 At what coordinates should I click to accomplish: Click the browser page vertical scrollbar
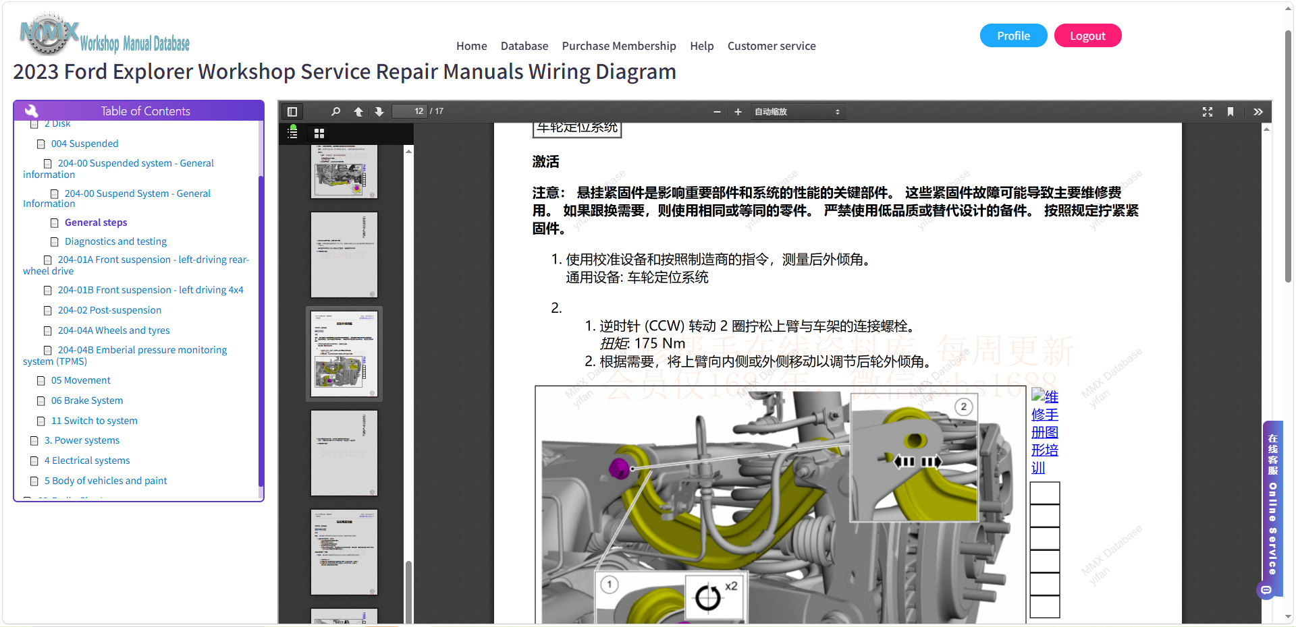[1288, 155]
